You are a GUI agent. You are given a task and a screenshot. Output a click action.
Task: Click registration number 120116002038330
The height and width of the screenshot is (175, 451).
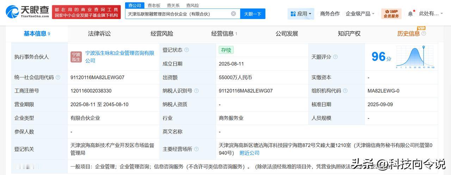click(x=91, y=91)
